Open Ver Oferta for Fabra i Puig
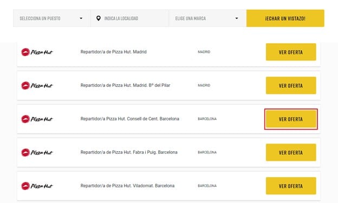The width and height of the screenshot is (338, 203). 291,152
